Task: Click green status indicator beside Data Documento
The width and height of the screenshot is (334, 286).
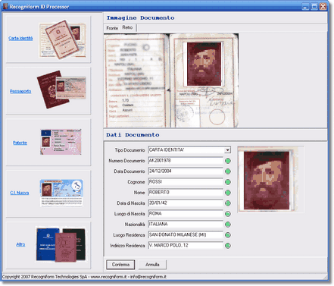Action: coord(228,171)
